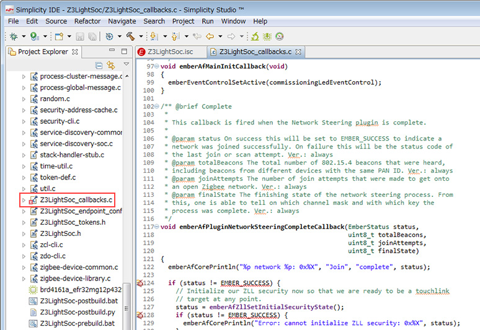Click the Save floppy disk icon

pos(80,37)
